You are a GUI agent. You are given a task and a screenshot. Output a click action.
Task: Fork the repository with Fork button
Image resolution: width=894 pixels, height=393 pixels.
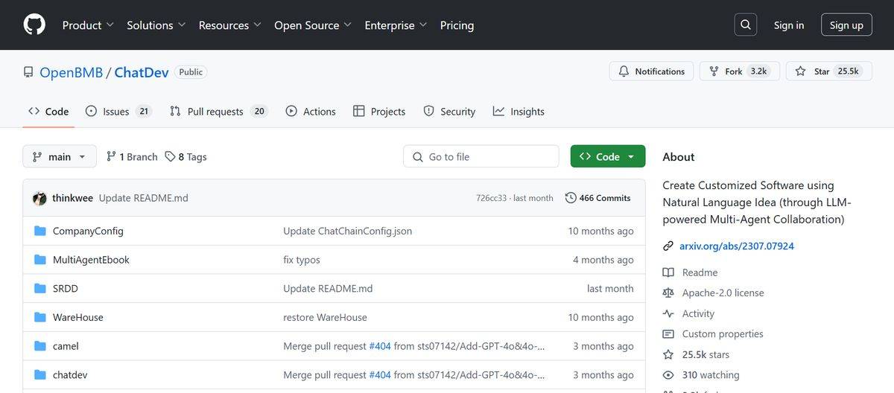click(x=740, y=71)
